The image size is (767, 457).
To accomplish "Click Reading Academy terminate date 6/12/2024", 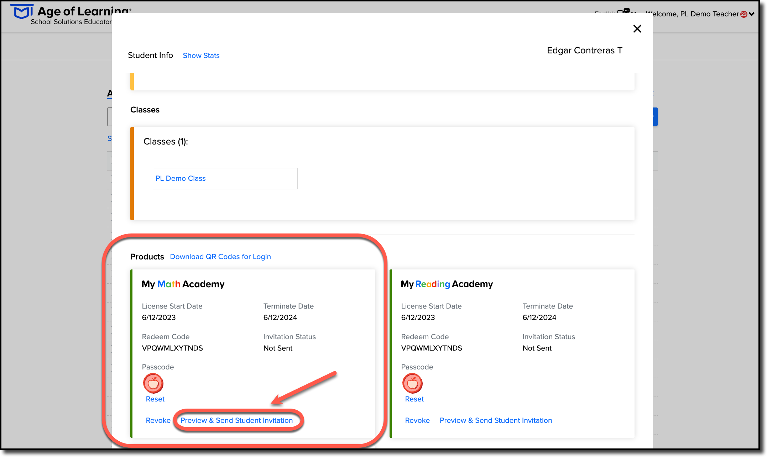I will point(539,317).
